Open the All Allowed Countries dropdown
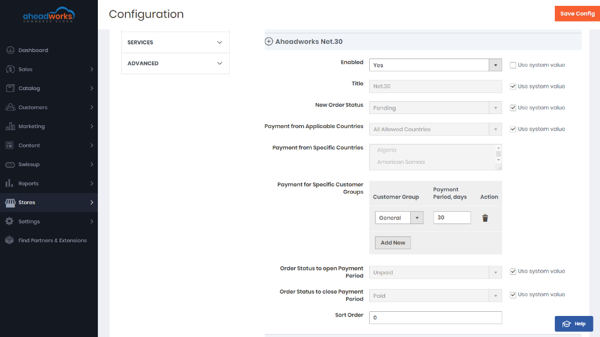Image resolution: width=600 pixels, height=337 pixels. pyautogui.click(x=435, y=129)
